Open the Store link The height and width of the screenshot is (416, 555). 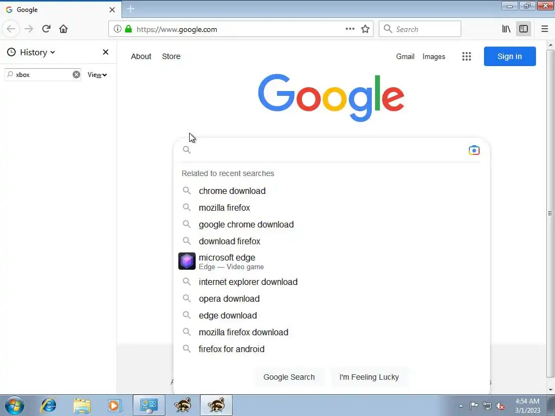(171, 56)
